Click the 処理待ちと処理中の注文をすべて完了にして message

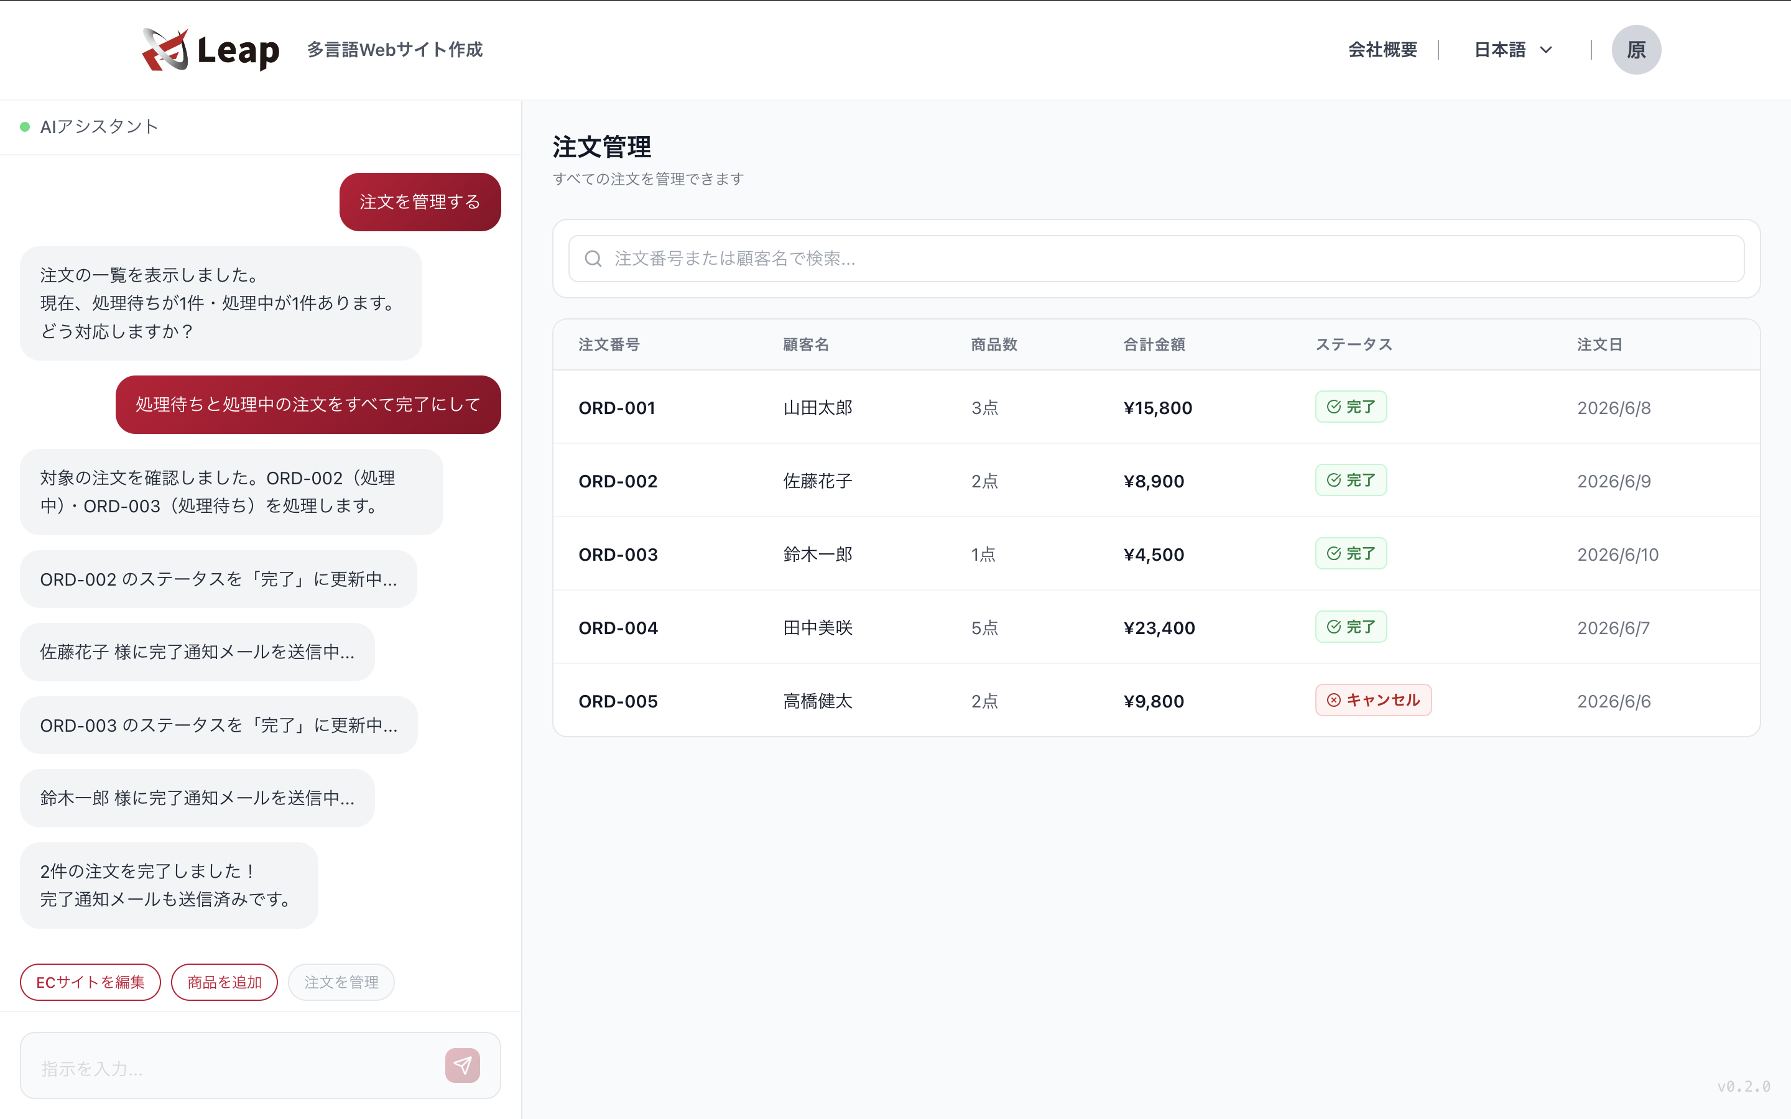308,404
